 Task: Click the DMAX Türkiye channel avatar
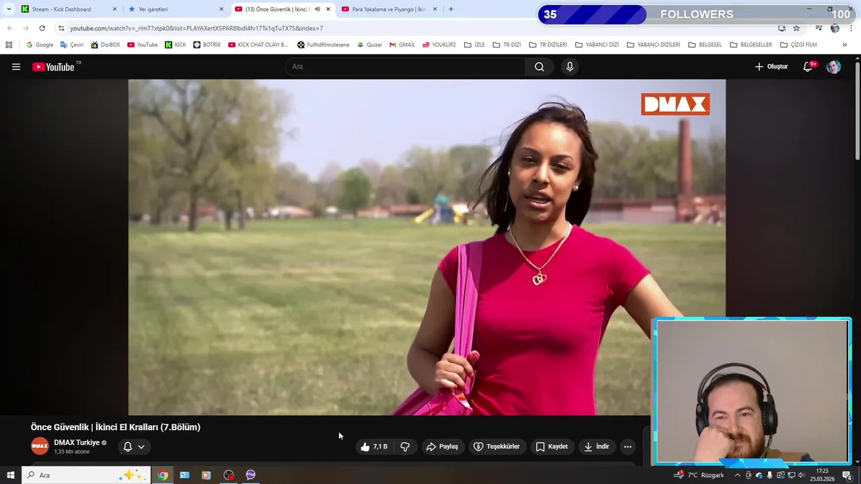pyautogui.click(x=40, y=446)
